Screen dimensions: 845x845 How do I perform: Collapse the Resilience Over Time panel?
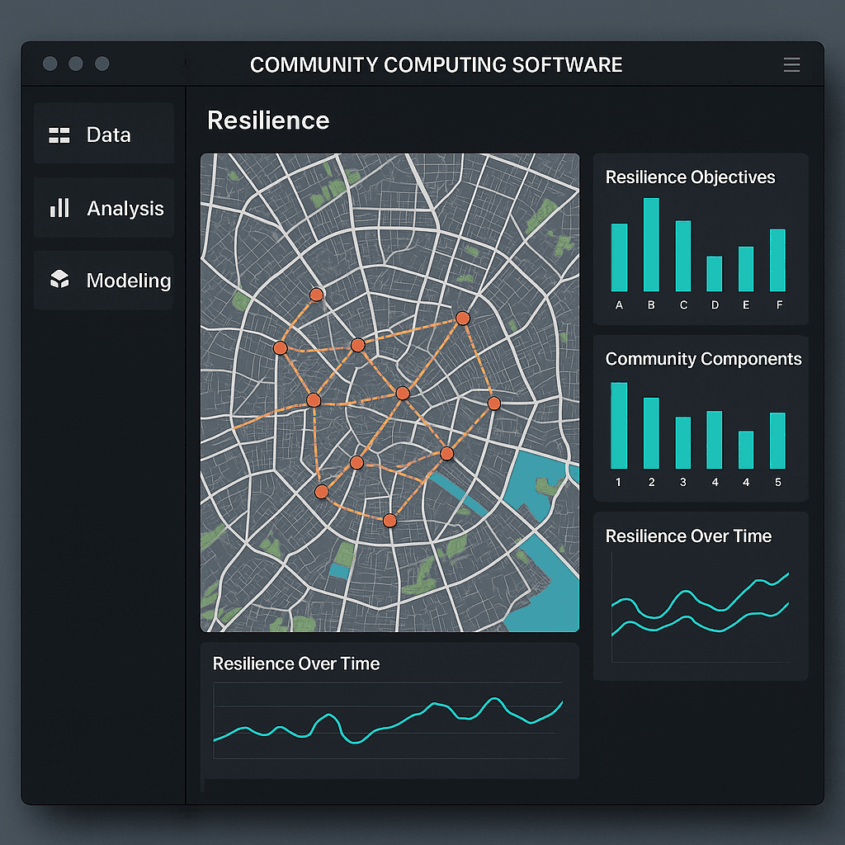pos(688,536)
